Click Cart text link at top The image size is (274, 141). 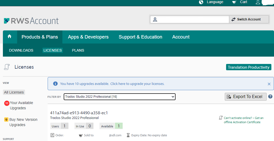[243, 2]
